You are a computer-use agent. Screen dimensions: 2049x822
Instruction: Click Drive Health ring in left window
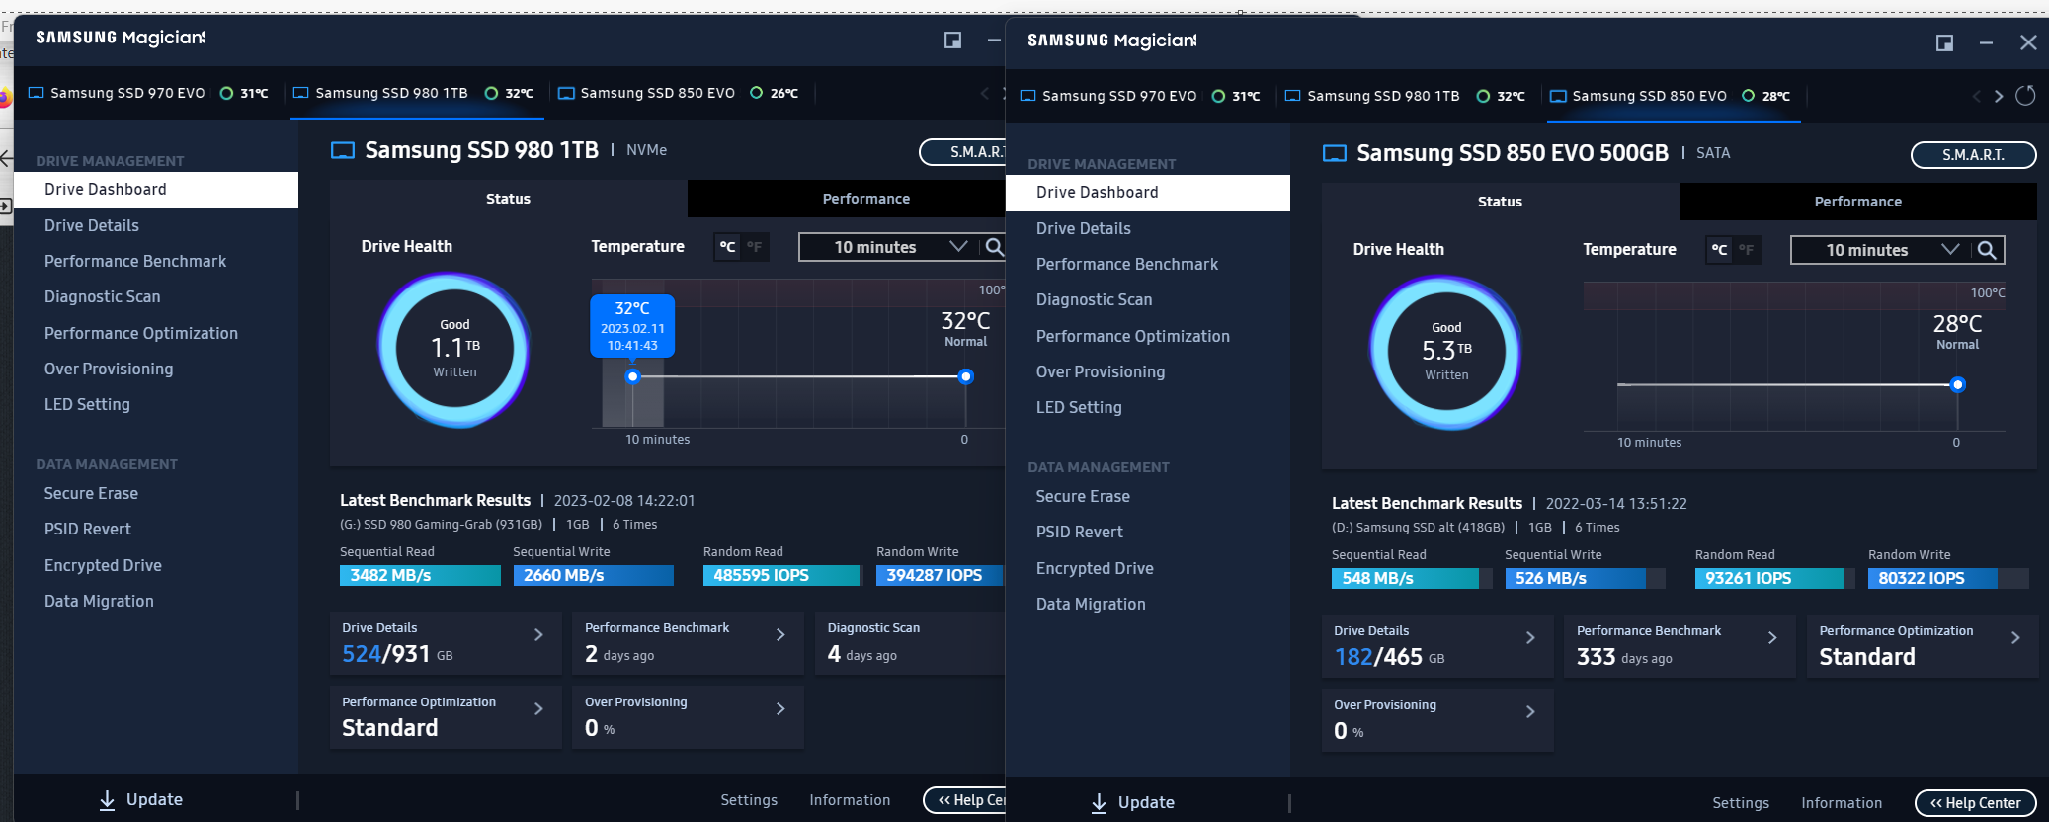pos(454,350)
